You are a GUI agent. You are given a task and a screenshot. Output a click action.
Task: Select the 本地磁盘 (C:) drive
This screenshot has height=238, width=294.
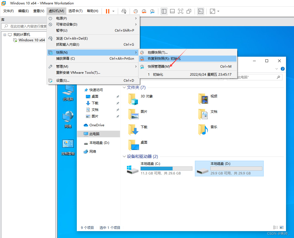tap(159, 168)
